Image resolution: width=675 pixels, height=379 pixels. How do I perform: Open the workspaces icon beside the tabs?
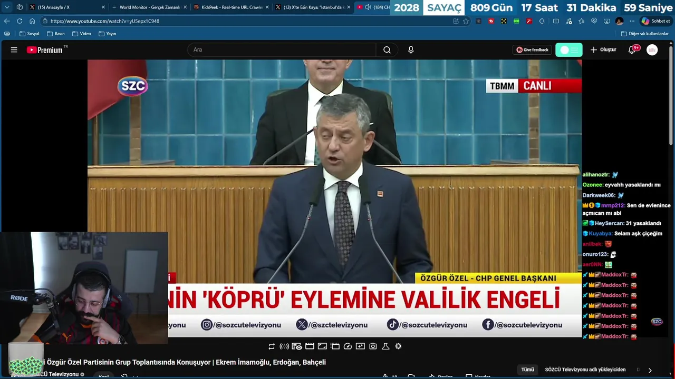click(x=20, y=7)
